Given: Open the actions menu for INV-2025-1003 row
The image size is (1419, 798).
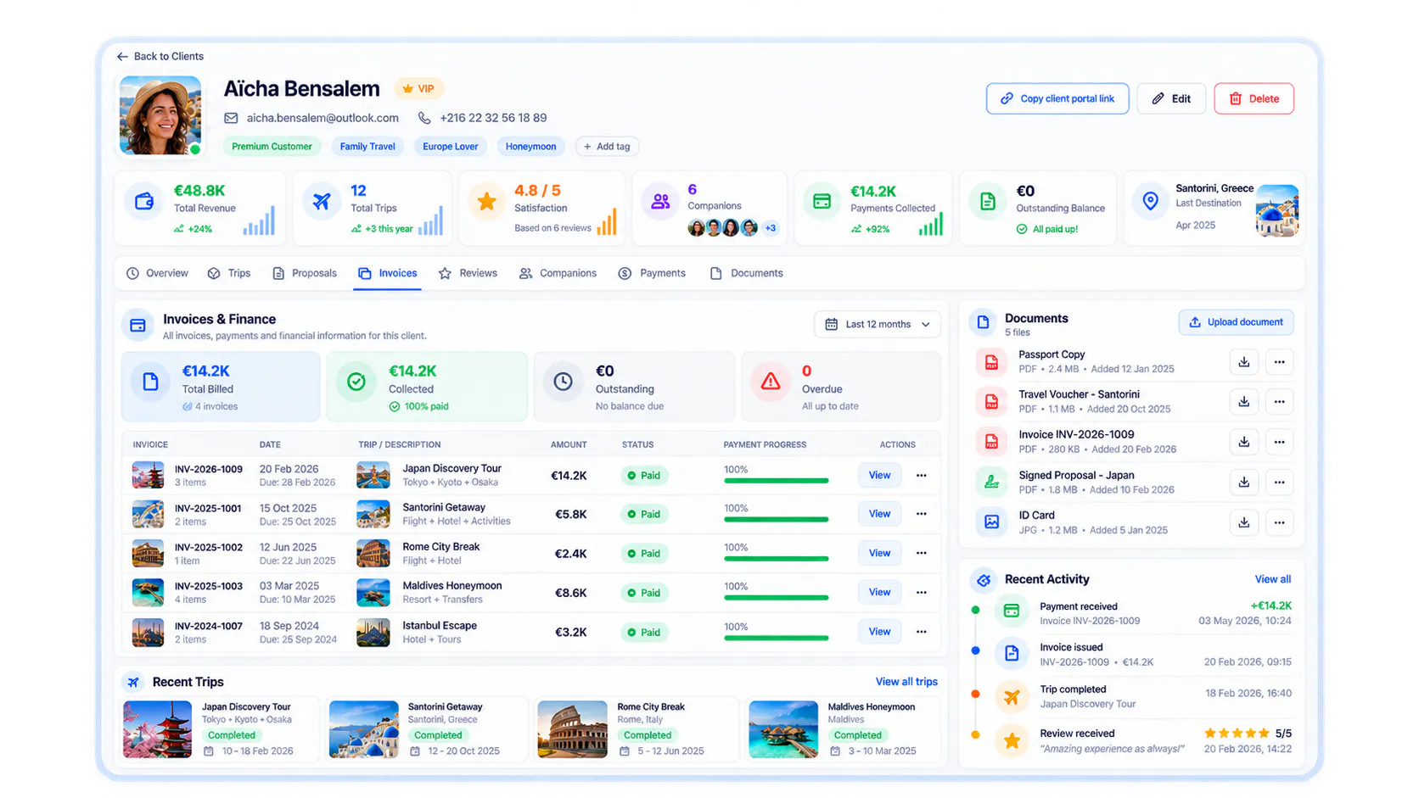Looking at the screenshot, I should click(x=921, y=593).
